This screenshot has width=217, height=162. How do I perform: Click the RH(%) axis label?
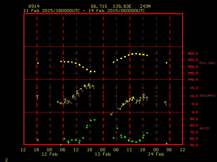pos(204,129)
